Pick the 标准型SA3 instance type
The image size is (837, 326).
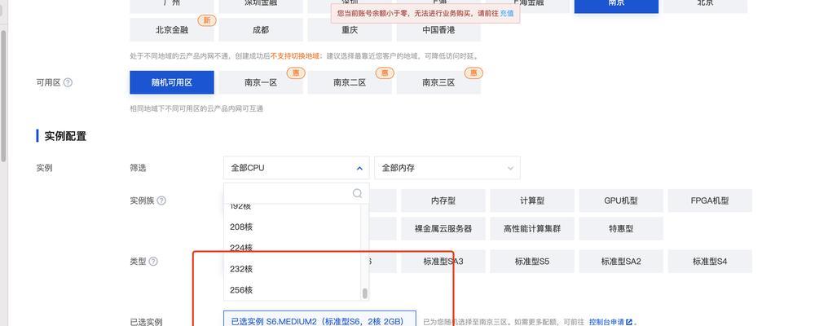443,262
